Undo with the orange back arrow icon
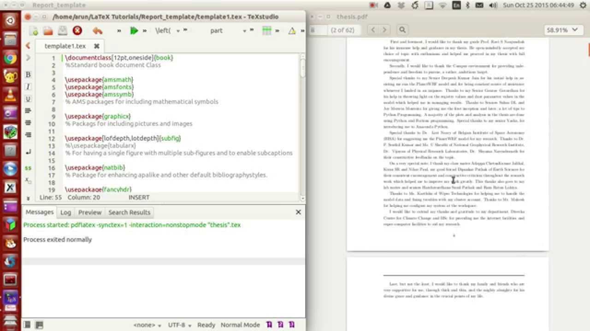Viewport: 590px width, 331px height. click(x=97, y=31)
